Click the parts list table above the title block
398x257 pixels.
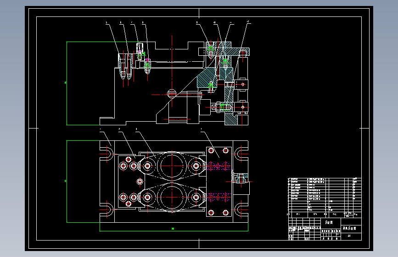pos(325,198)
